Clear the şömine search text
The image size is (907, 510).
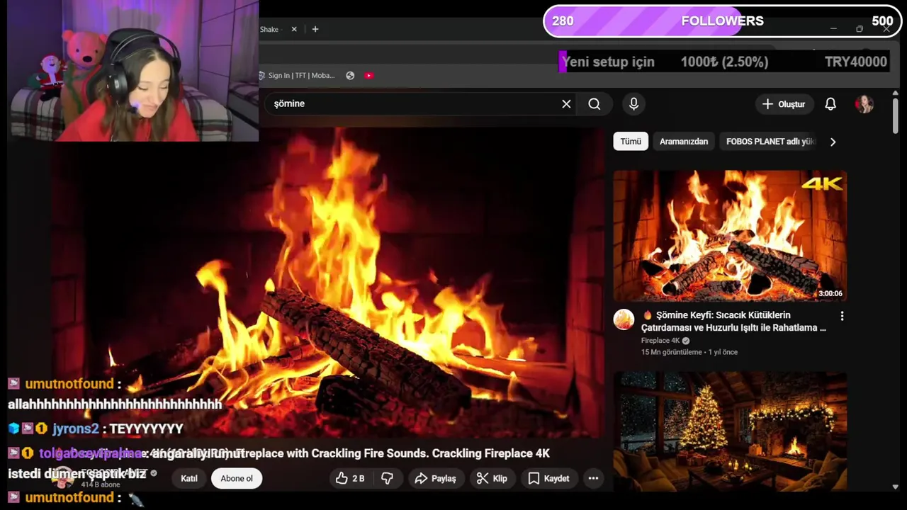coord(566,104)
